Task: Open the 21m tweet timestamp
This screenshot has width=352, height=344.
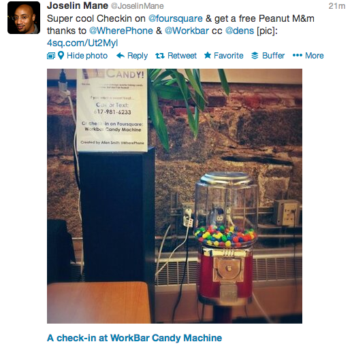Action: (337, 6)
